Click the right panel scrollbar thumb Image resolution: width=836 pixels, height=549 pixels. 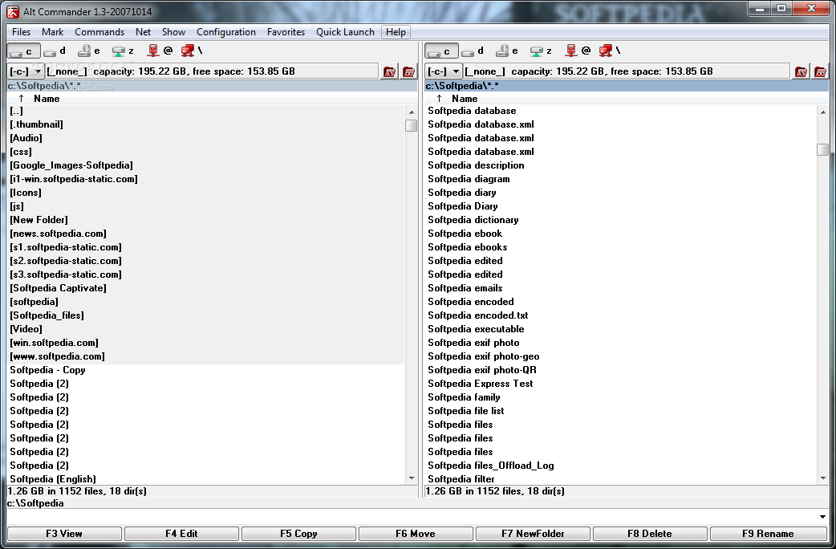(822, 150)
